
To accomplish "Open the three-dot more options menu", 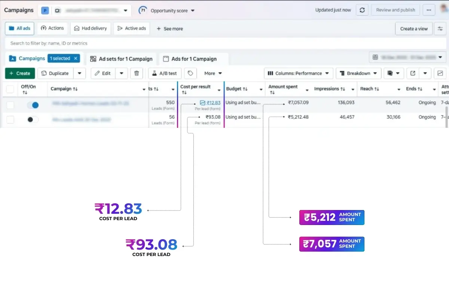I will (x=429, y=10).
